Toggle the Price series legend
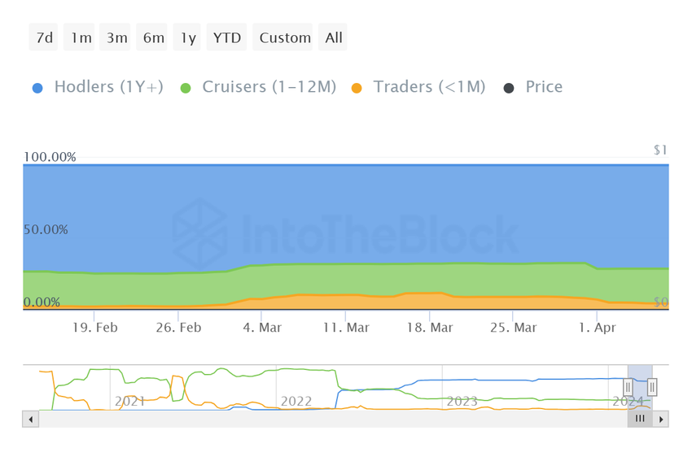 pos(544,87)
